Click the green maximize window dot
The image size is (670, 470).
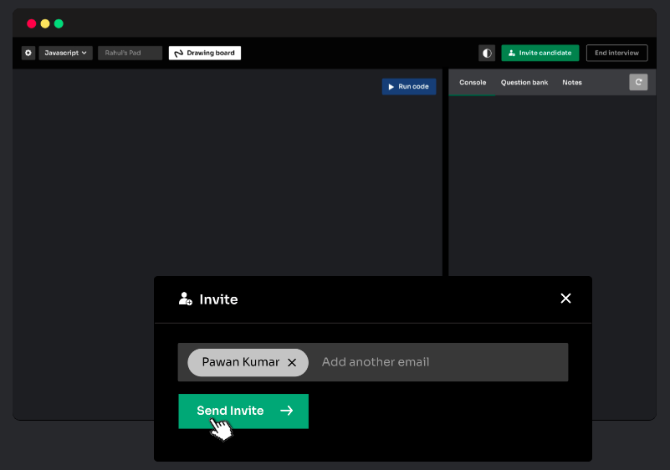pyautogui.click(x=59, y=23)
